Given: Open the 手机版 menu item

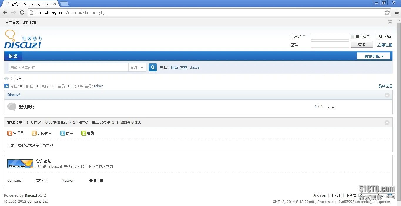Looking at the screenshot, I should click(336, 195).
